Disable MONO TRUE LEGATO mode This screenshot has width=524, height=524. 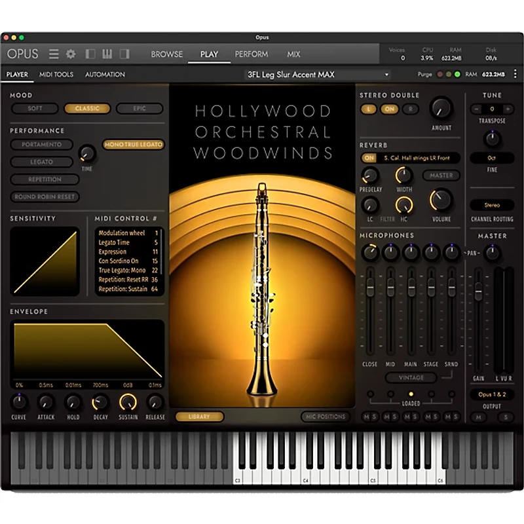(132, 145)
